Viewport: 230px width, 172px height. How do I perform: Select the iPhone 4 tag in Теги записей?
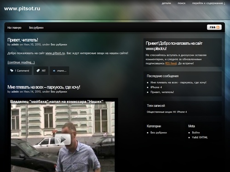coord(182,112)
